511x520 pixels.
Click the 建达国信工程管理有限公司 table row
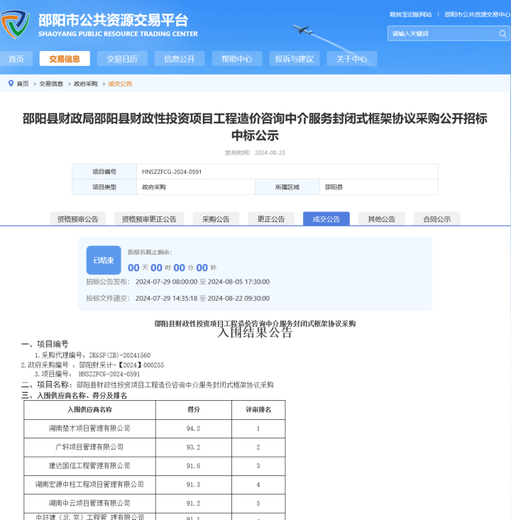pos(155,466)
